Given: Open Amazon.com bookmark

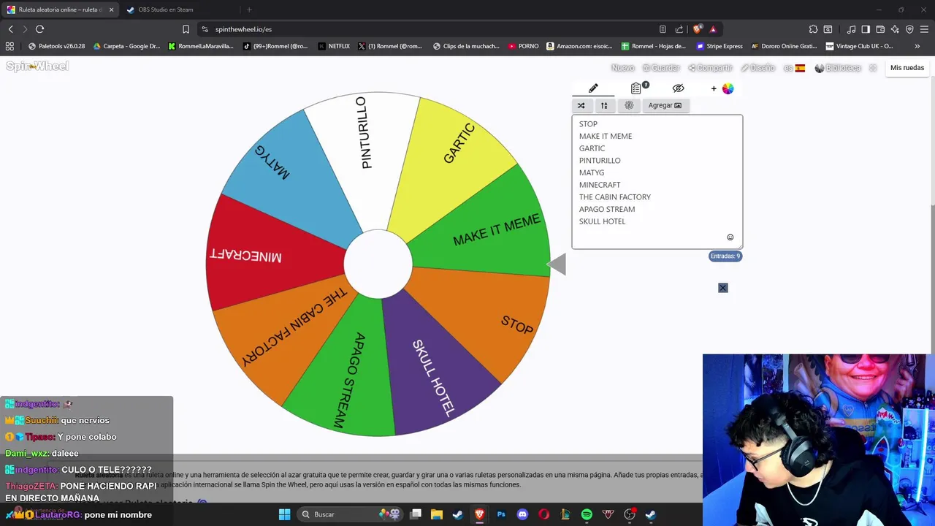Looking at the screenshot, I should pos(579,46).
